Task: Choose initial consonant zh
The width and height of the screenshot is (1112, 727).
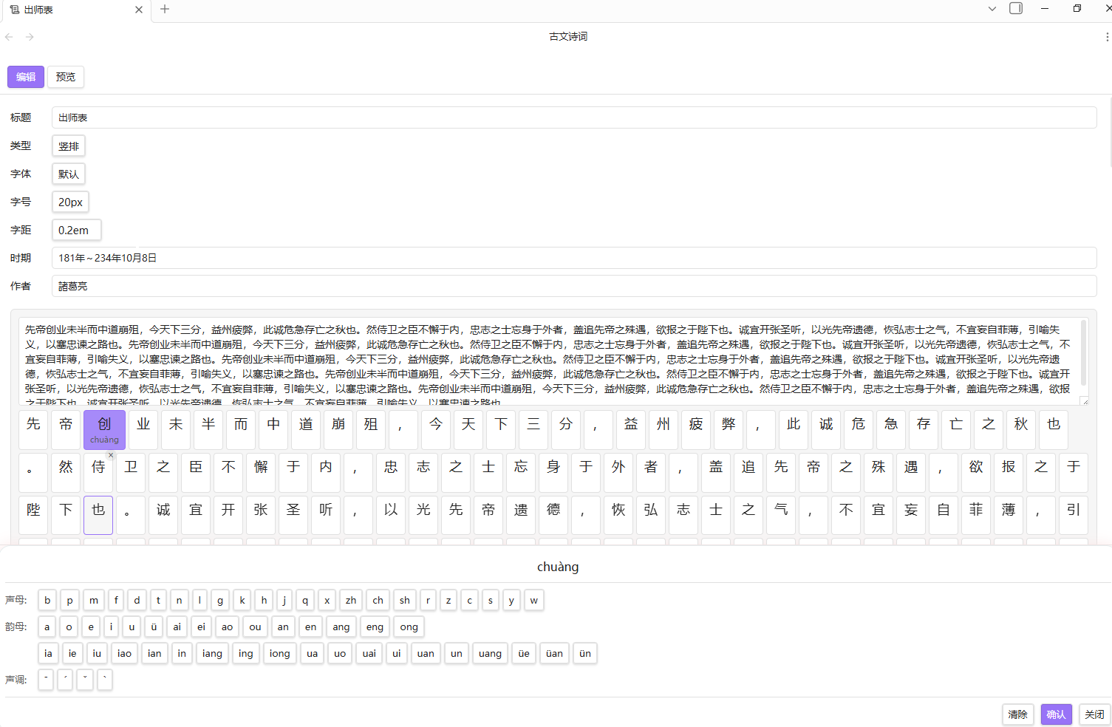Action: tap(351, 601)
